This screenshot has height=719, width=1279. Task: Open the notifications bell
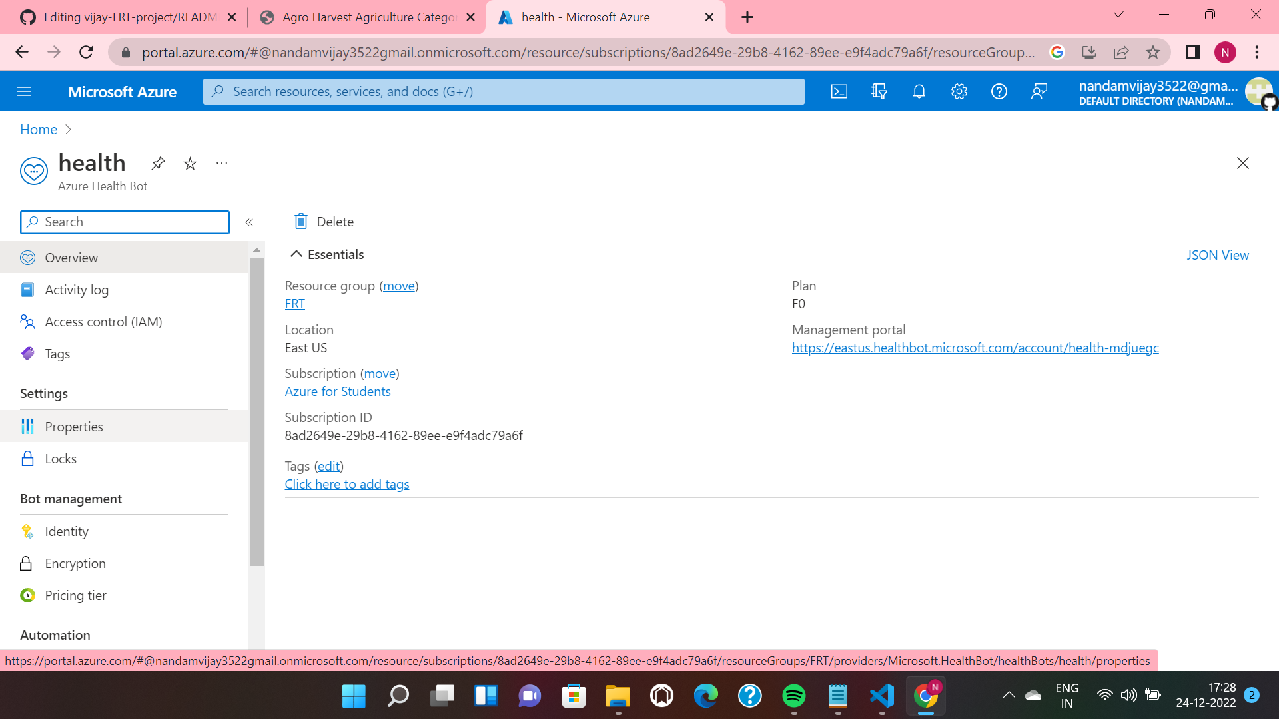coord(919,92)
